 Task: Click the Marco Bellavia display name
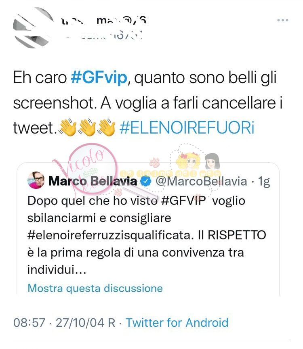coord(93,181)
